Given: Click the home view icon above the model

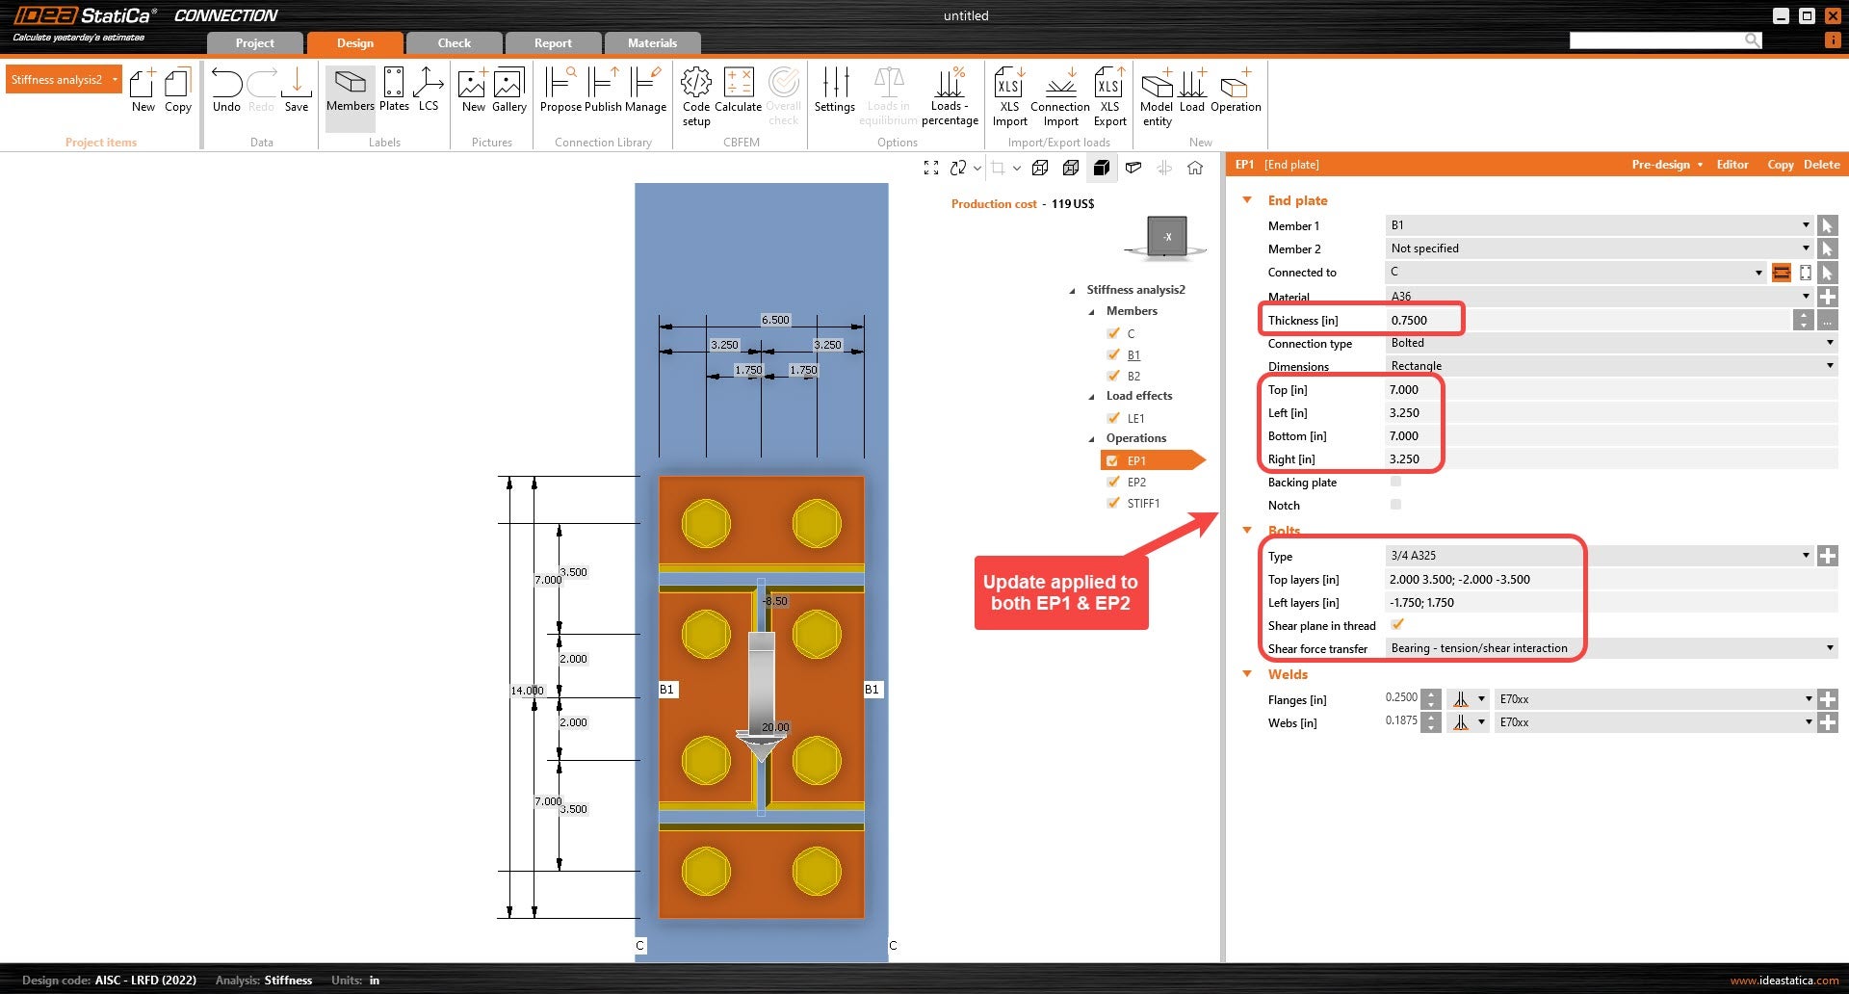Looking at the screenshot, I should click(1195, 168).
